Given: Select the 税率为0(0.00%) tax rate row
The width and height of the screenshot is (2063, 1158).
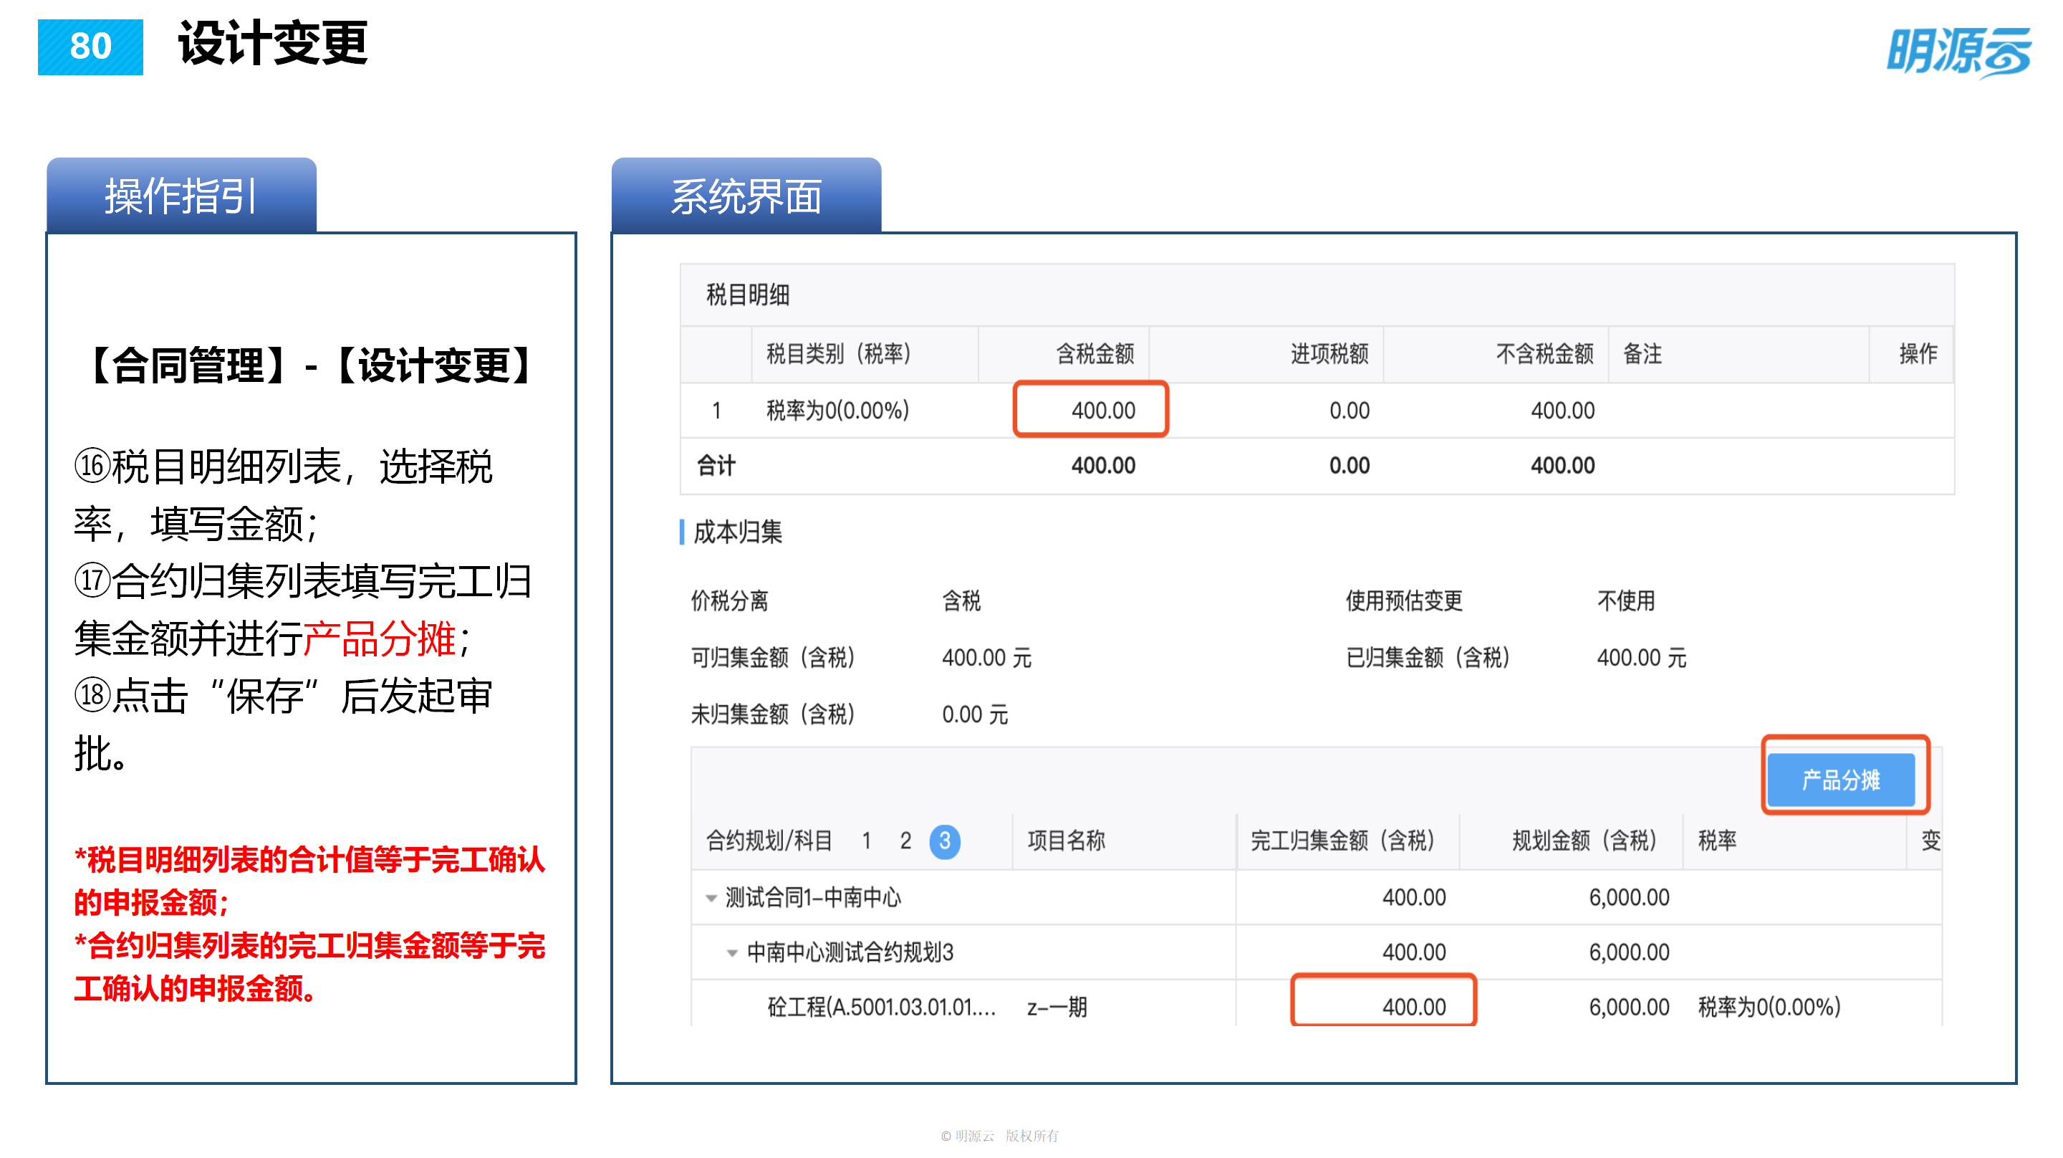Looking at the screenshot, I should coord(839,411).
